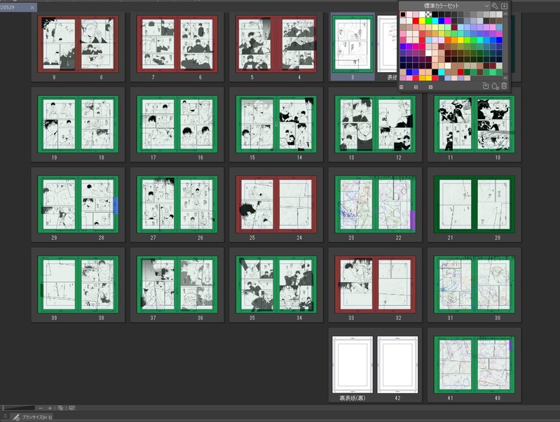Click the overlapping squares icon in the bottom bar

(x=61, y=408)
